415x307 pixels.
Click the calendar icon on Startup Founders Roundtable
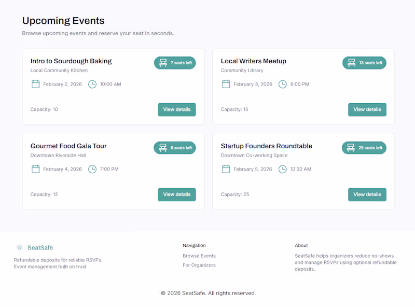point(226,169)
